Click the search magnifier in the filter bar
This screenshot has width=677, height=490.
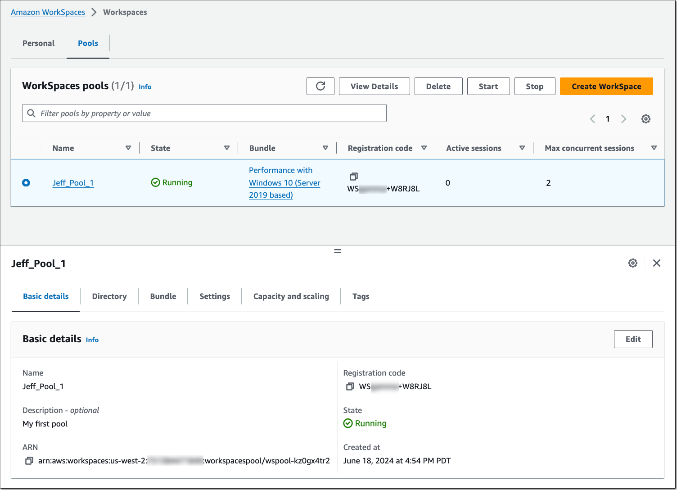tap(31, 113)
